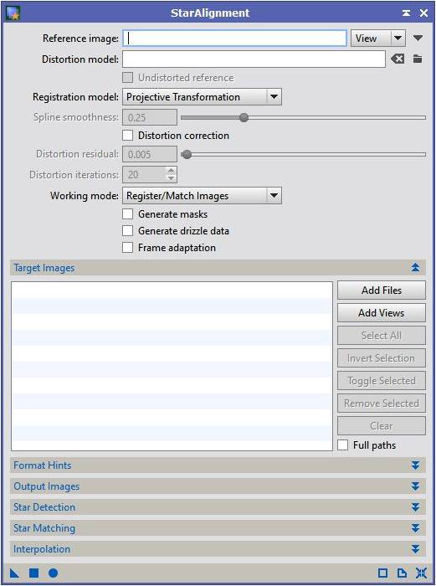Screen dimensions: 436x586
Task: Click the Apply Global circle icon
Action: click(x=53, y=573)
